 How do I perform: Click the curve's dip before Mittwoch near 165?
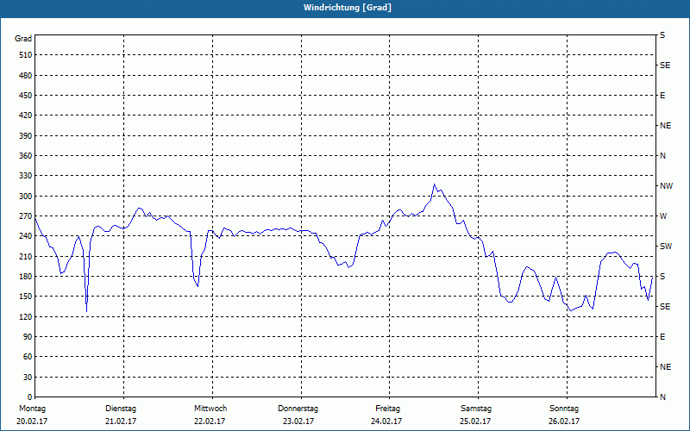tap(198, 286)
